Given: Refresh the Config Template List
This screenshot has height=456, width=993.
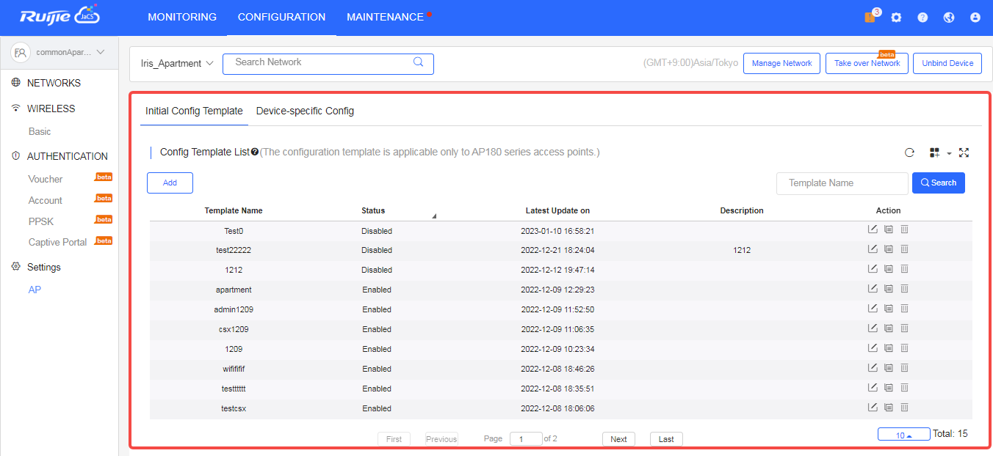Looking at the screenshot, I should 909,152.
